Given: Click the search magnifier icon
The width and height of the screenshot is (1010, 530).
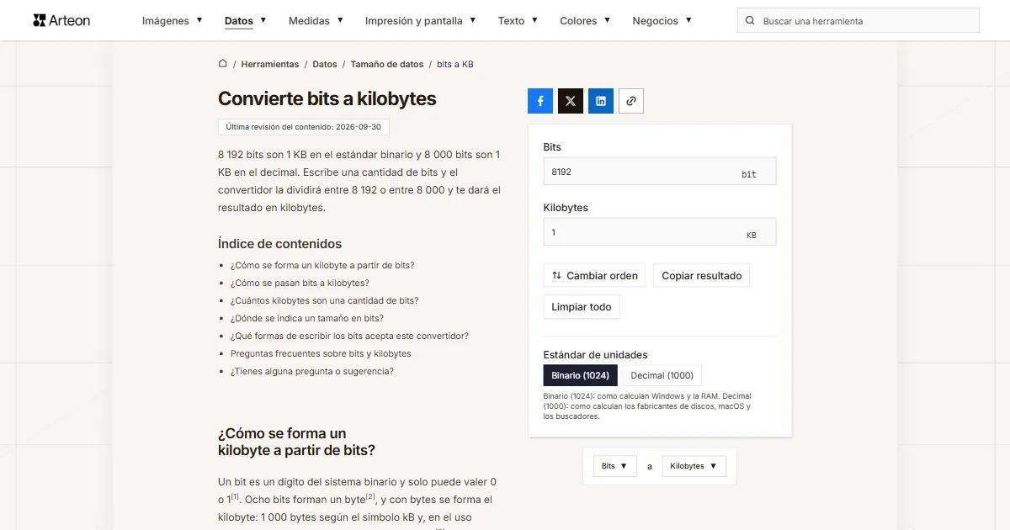Looking at the screenshot, I should coord(750,21).
